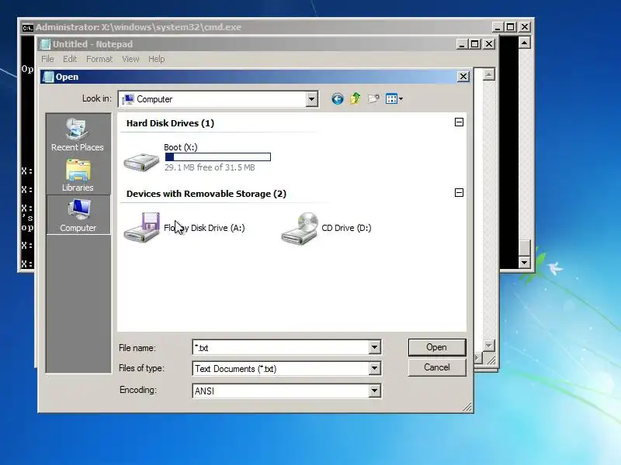Open the Encoding dropdown arrow
This screenshot has height=465, width=621.
374,391
